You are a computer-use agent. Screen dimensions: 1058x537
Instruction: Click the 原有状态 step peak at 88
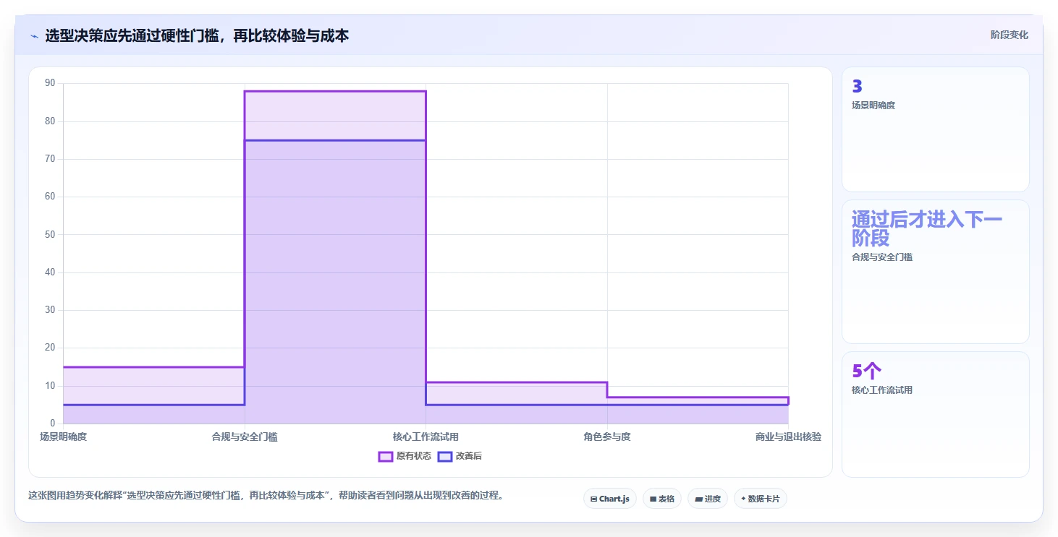coord(335,91)
